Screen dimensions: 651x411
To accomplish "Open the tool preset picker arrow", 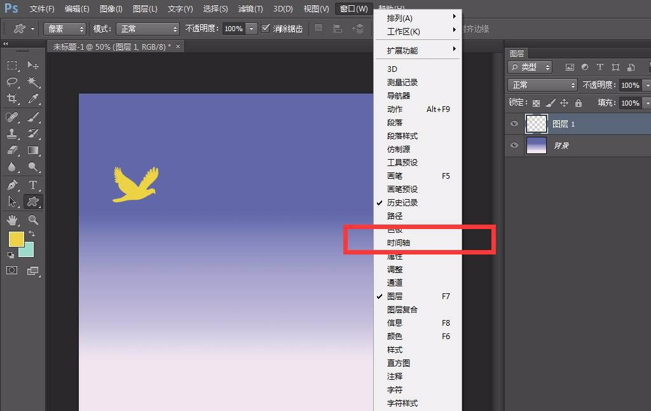I will coord(32,29).
